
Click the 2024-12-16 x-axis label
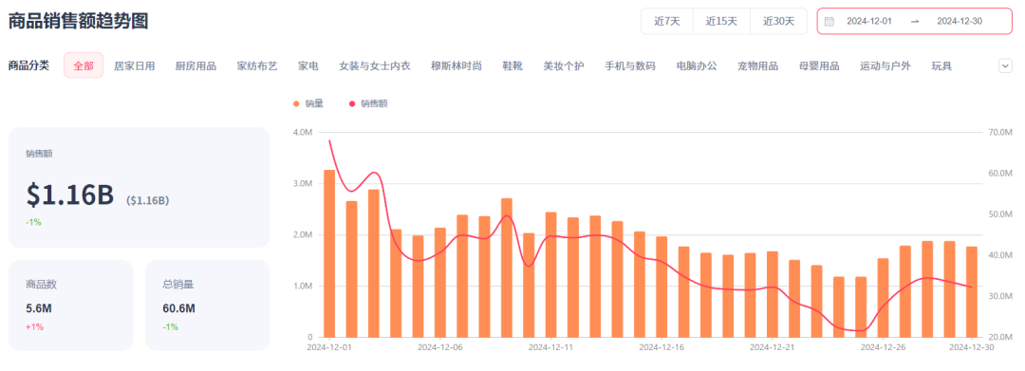click(662, 347)
